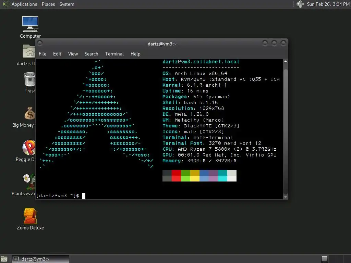
Task: Click the terminal scrollbar down arrow
Action: click(x=286, y=197)
